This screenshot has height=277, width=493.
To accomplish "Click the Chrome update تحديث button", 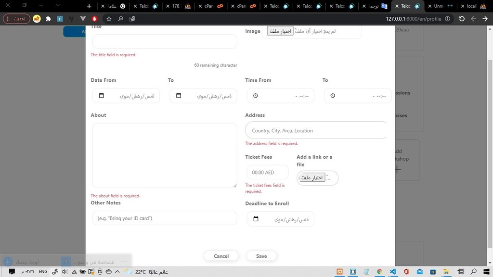I will 17,19.
